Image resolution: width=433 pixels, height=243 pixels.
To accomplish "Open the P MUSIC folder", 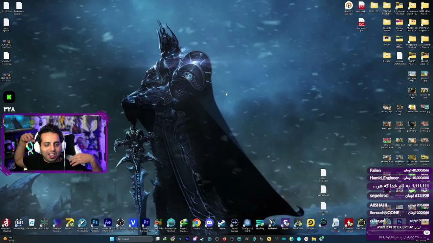I will (x=387, y=57).
